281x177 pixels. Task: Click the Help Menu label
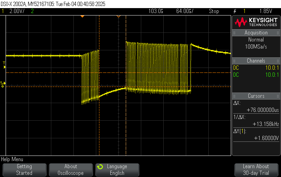(12, 159)
